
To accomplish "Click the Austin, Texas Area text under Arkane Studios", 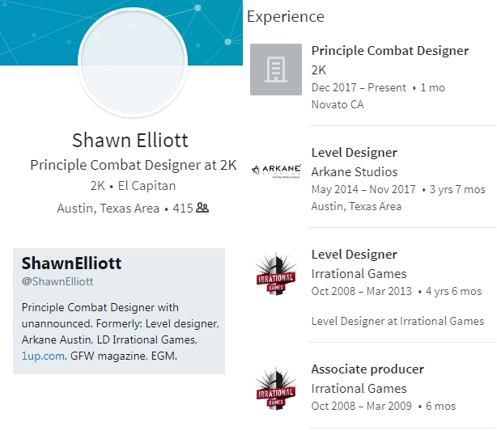I will pyautogui.click(x=356, y=206).
